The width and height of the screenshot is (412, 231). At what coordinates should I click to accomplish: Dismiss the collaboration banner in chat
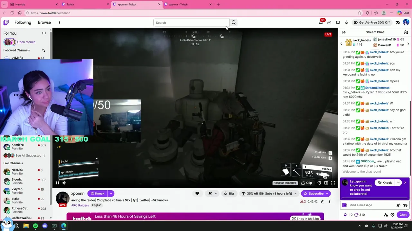click(x=405, y=183)
